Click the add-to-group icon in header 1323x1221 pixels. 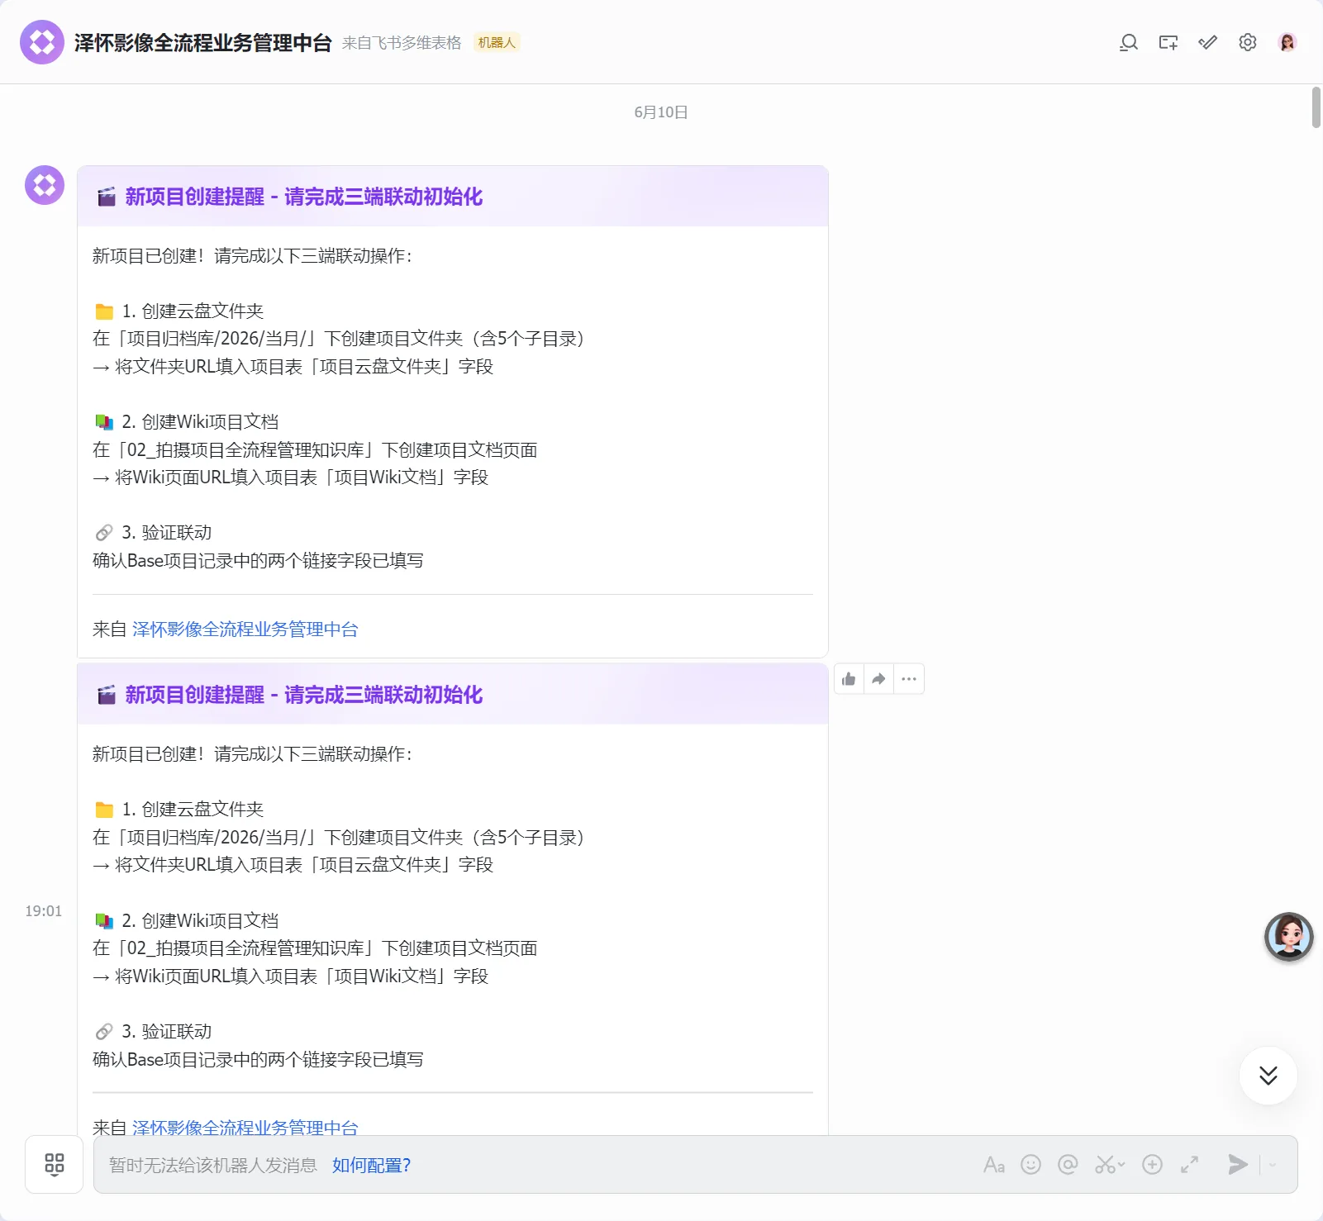[x=1168, y=43]
